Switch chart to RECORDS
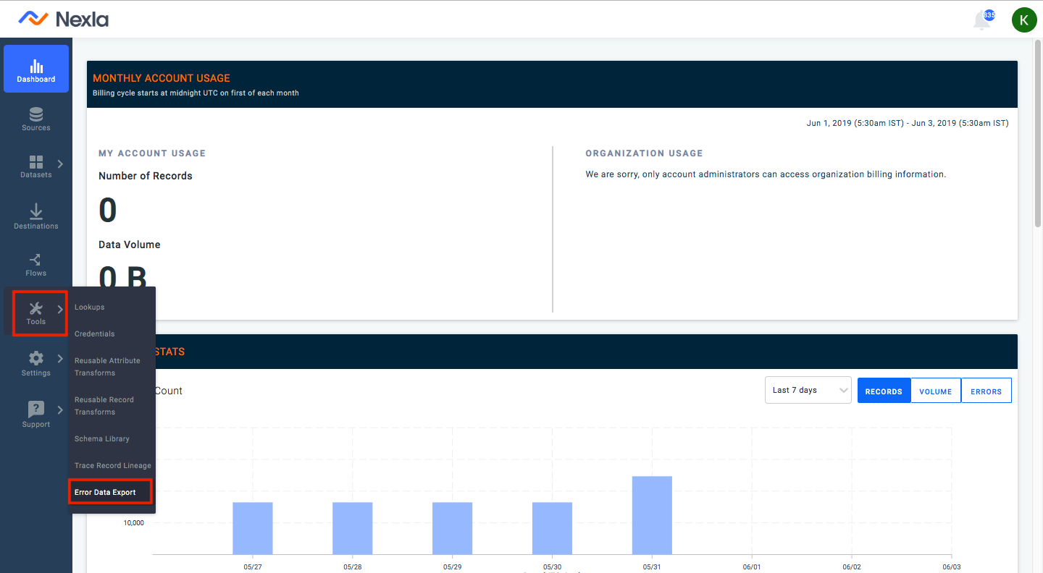Screen dimensions: 1043x573 tap(884, 391)
